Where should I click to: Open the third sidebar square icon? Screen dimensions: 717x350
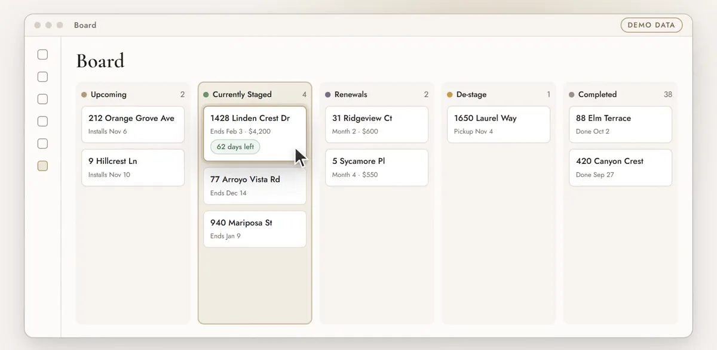(42, 99)
